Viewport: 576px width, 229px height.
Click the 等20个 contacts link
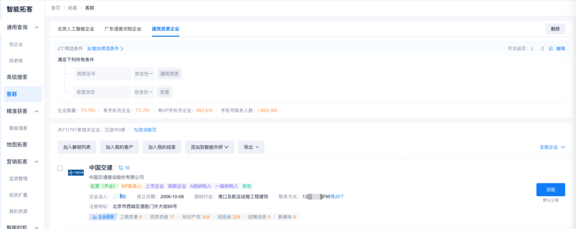[337, 196]
